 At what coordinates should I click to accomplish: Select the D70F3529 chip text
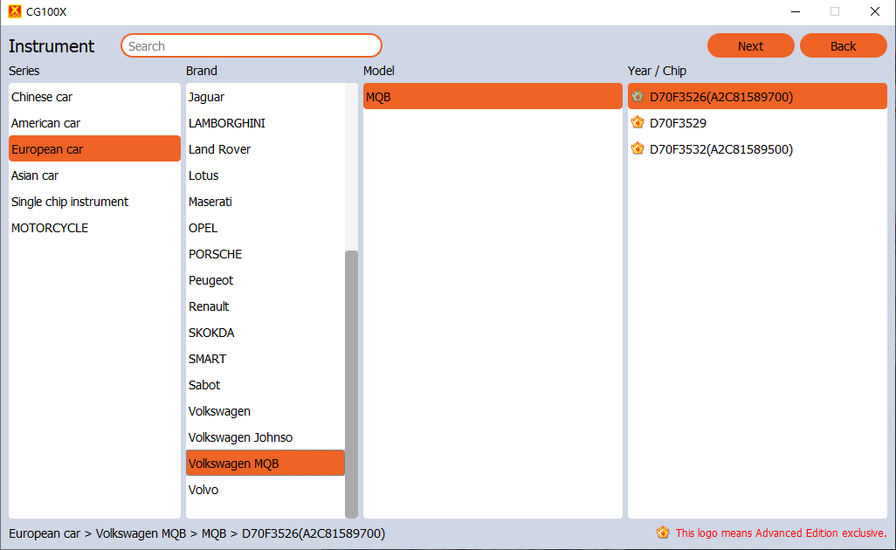678,123
